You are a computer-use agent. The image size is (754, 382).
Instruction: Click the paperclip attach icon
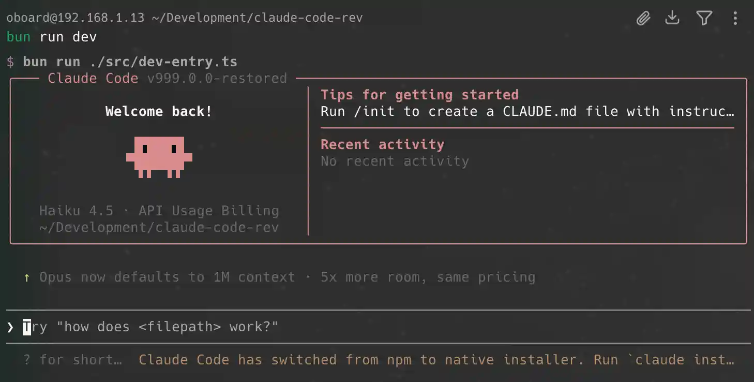(x=643, y=19)
